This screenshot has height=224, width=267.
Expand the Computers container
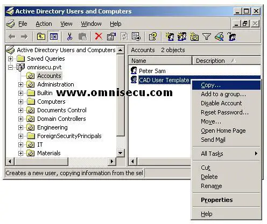[20, 102]
